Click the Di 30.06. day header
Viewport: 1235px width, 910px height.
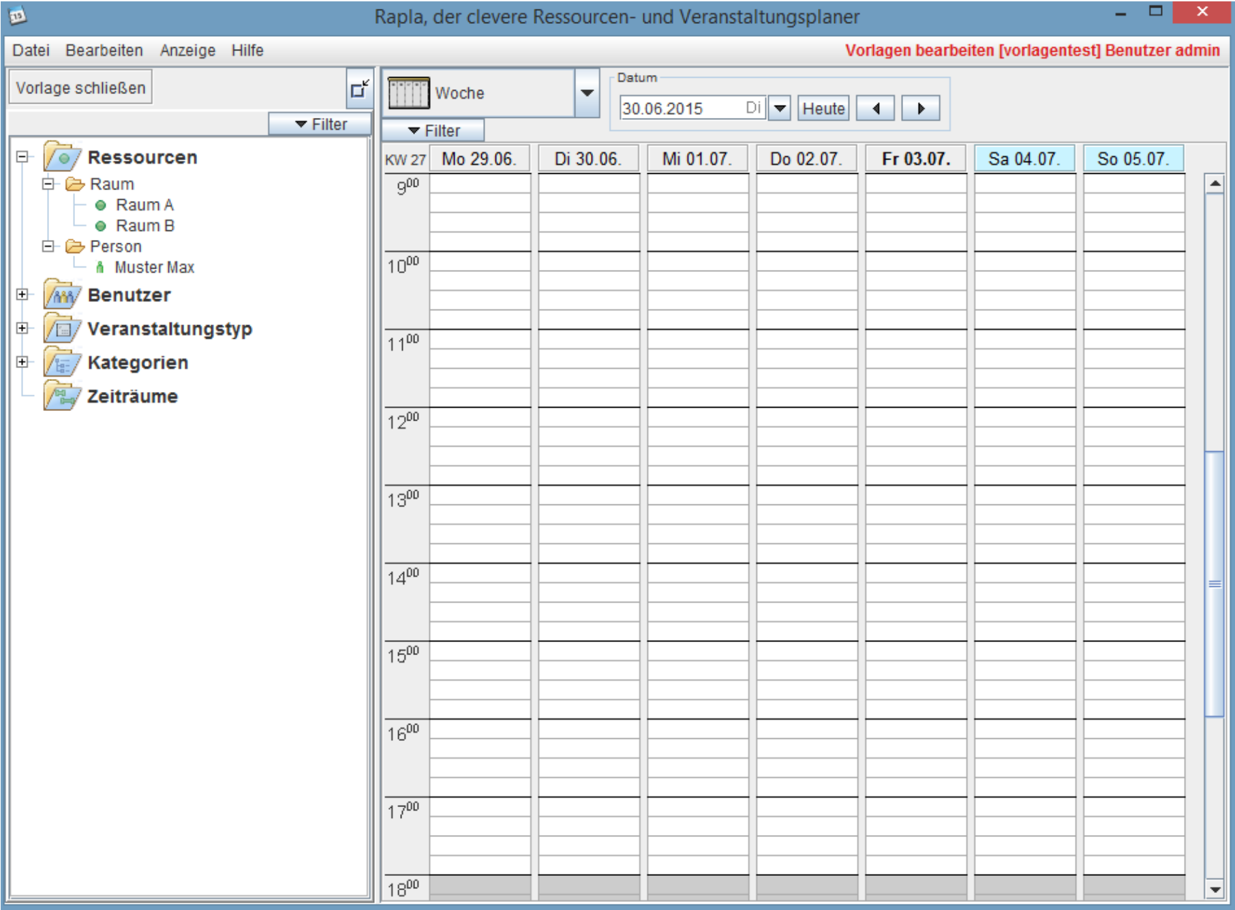[x=588, y=159]
